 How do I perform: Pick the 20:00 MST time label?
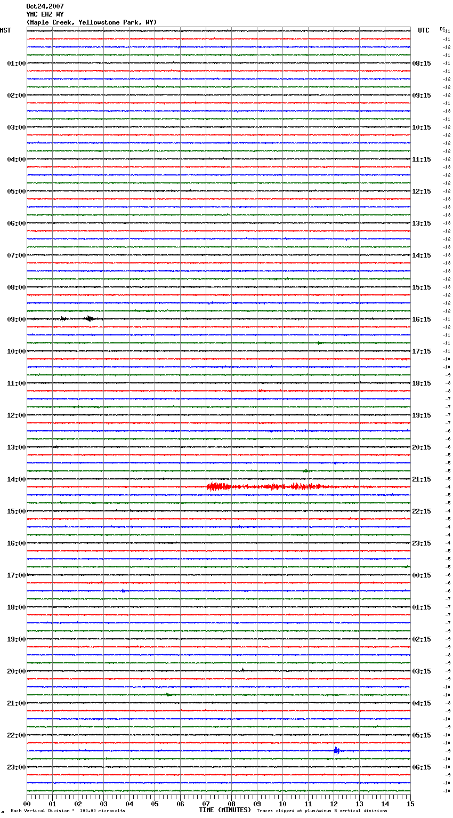pyautogui.click(x=17, y=671)
